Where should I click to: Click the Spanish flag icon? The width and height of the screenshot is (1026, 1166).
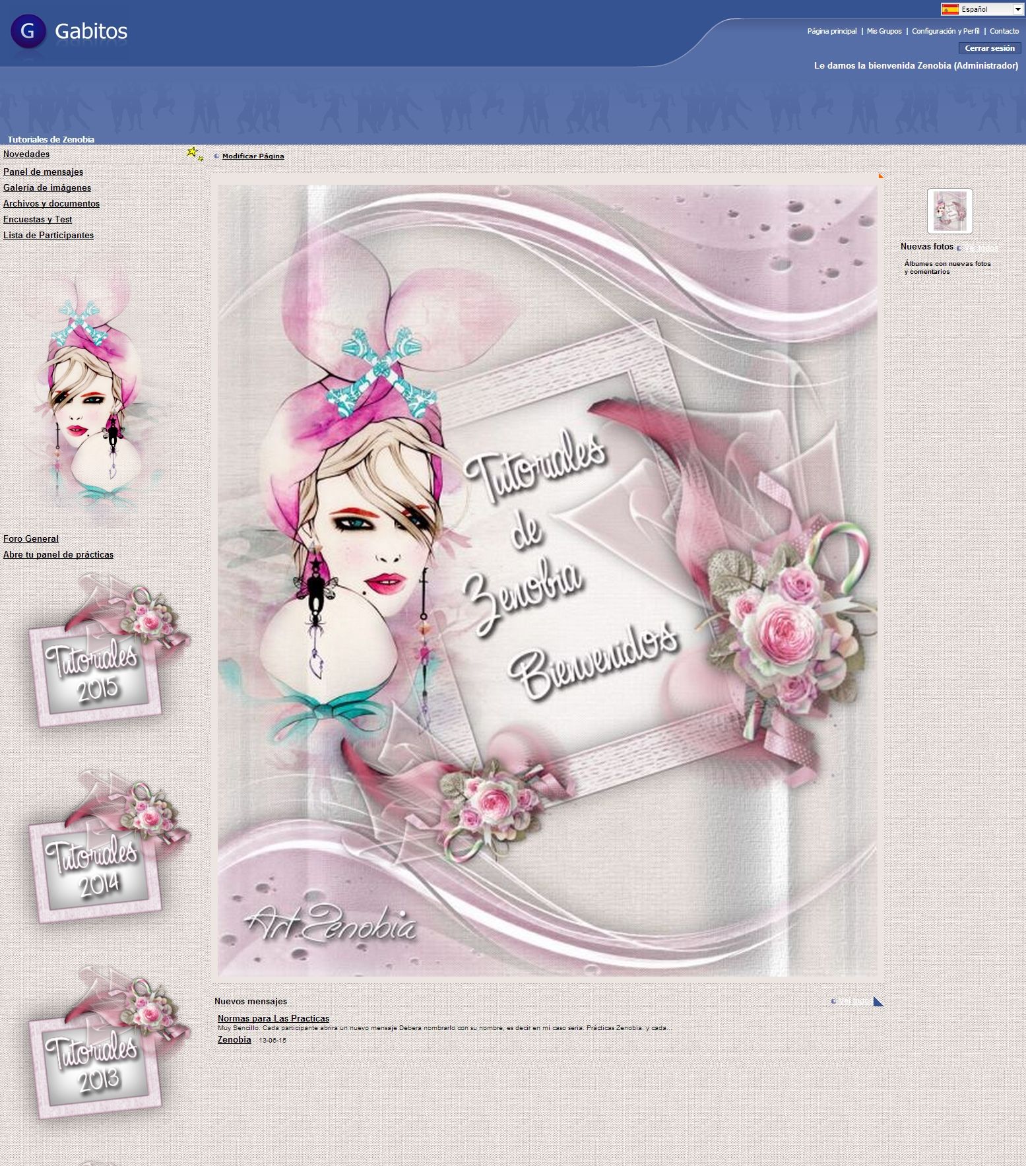pyautogui.click(x=950, y=9)
